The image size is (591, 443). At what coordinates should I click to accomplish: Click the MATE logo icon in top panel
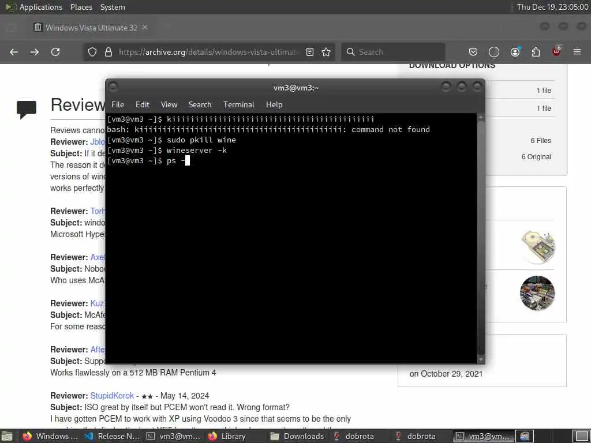coord(10,7)
